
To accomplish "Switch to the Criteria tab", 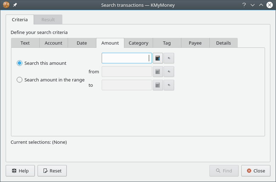I will [x=20, y=19].
